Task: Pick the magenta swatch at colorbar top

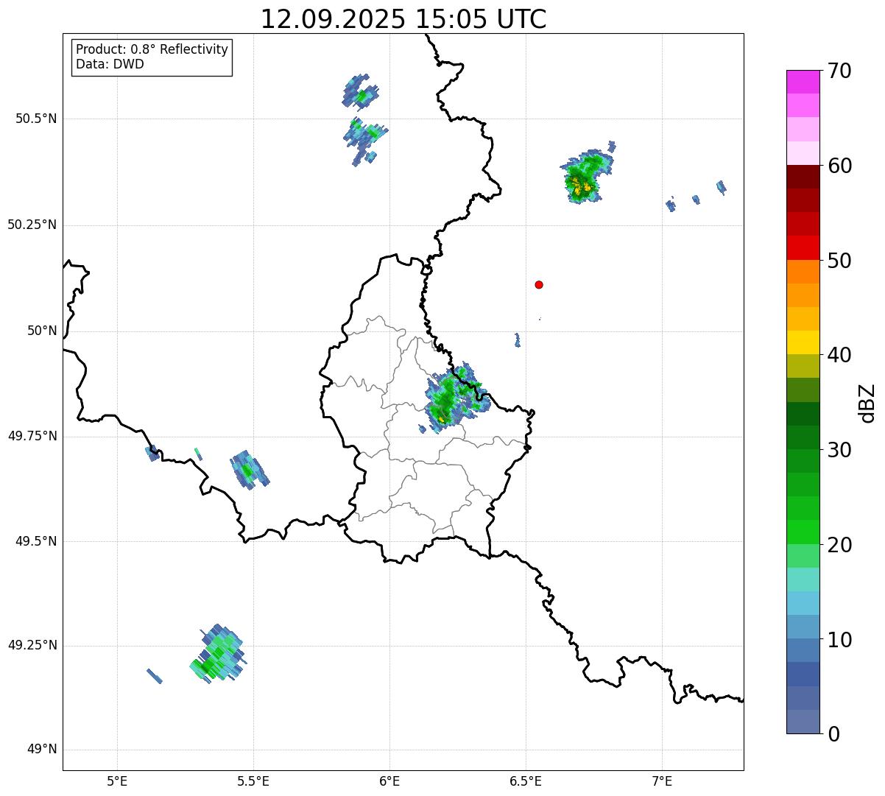Action: click(x=807, y=82)
